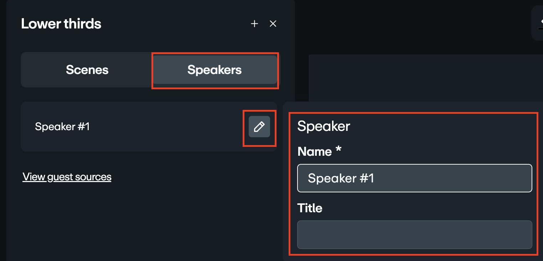Image resolution: width=543 pixels, height=261 pixels.
Task: Open the lower thirds creator via plus icon
Action: [x=254, y=23]
